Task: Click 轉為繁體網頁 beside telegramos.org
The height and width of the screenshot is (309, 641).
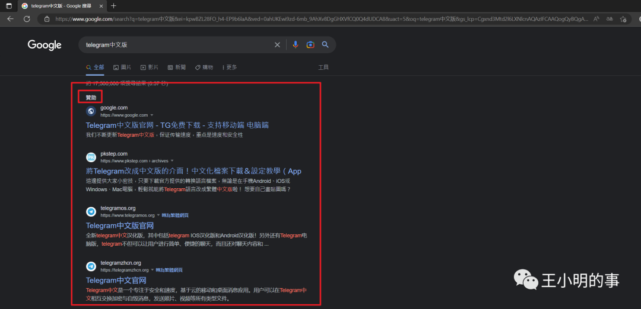Action: click(x=175, y=215)
